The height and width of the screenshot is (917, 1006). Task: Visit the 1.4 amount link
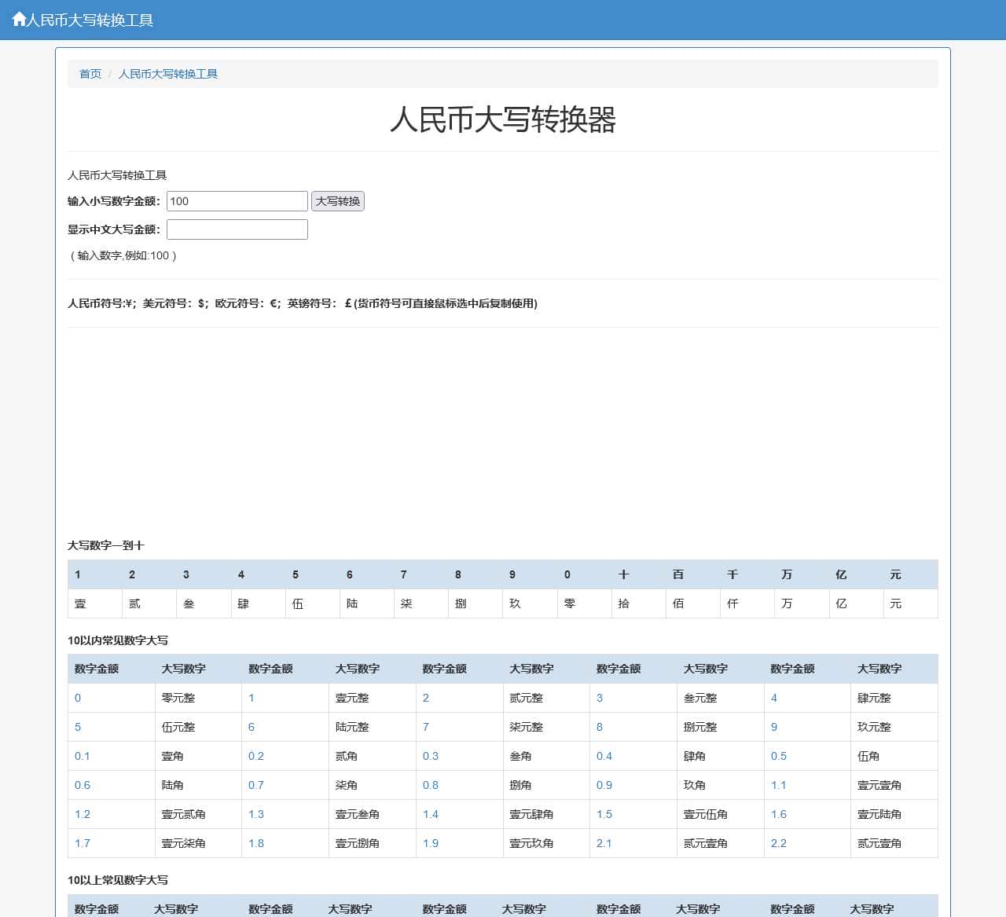pyautogui.click(x=431, y=814)
